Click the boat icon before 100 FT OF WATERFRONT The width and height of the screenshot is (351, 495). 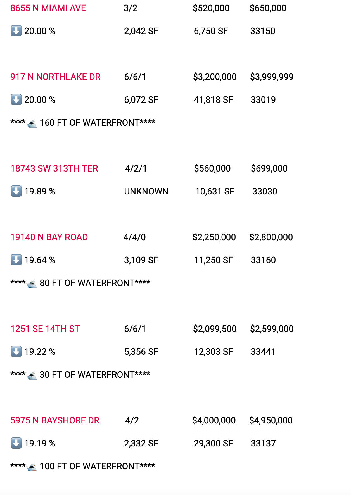click(x=32, y=467)
